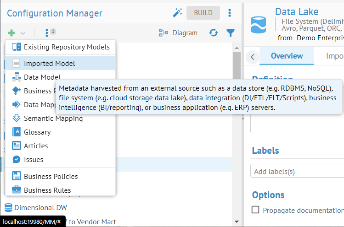Viewport: 344px width, 227px height.
Task: Open the vertical dots menu beside BUILD
Action: [x=230, y=13]
